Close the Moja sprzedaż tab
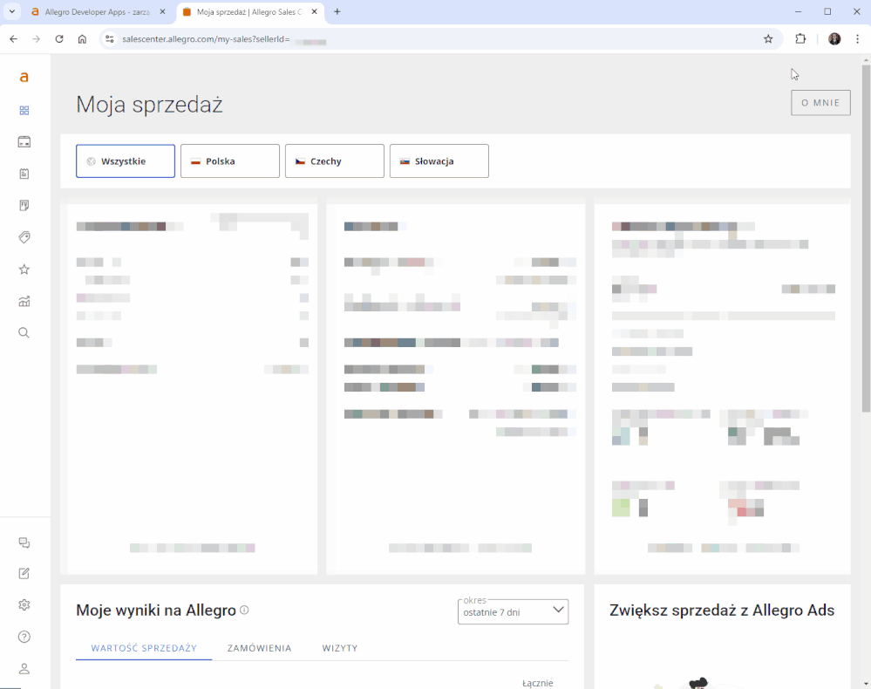871x689 pixels. coord(314,11)
